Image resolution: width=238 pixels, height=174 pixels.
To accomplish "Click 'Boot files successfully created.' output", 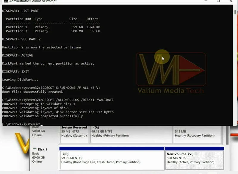I will coord(33,92).
